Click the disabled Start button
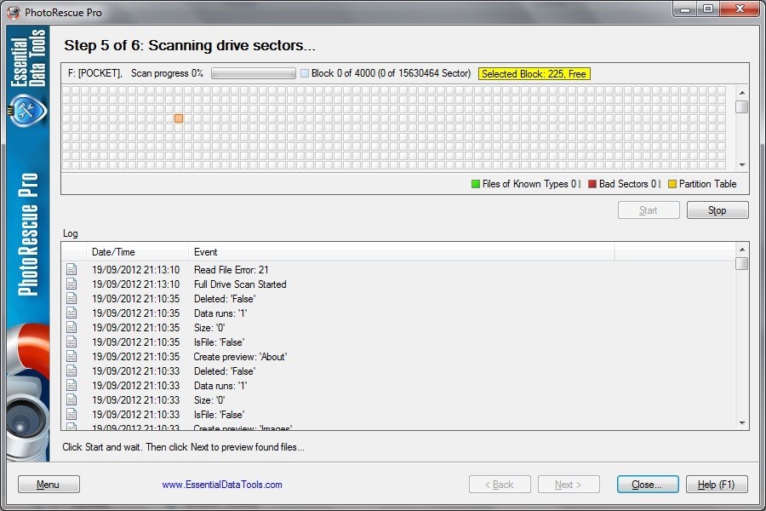 pos(649,210)
